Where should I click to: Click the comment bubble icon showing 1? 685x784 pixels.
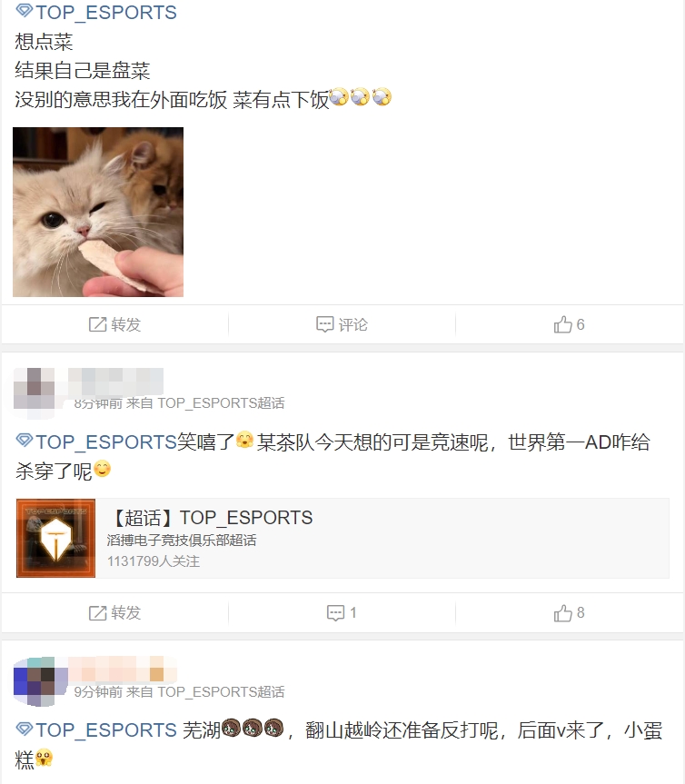[335, 613]
